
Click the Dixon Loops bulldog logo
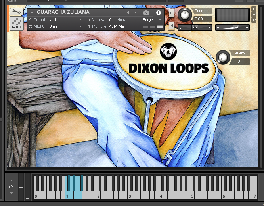pos(168,52)
